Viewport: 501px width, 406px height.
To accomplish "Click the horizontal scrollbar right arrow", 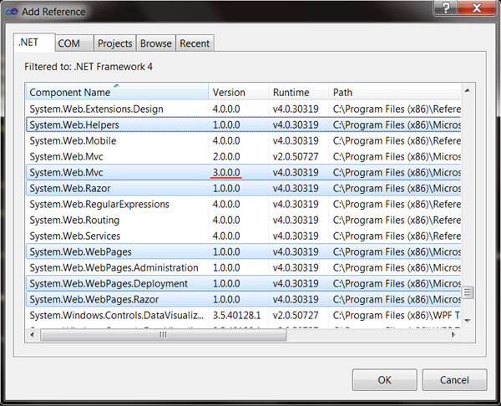I will (x=453, y=335).
